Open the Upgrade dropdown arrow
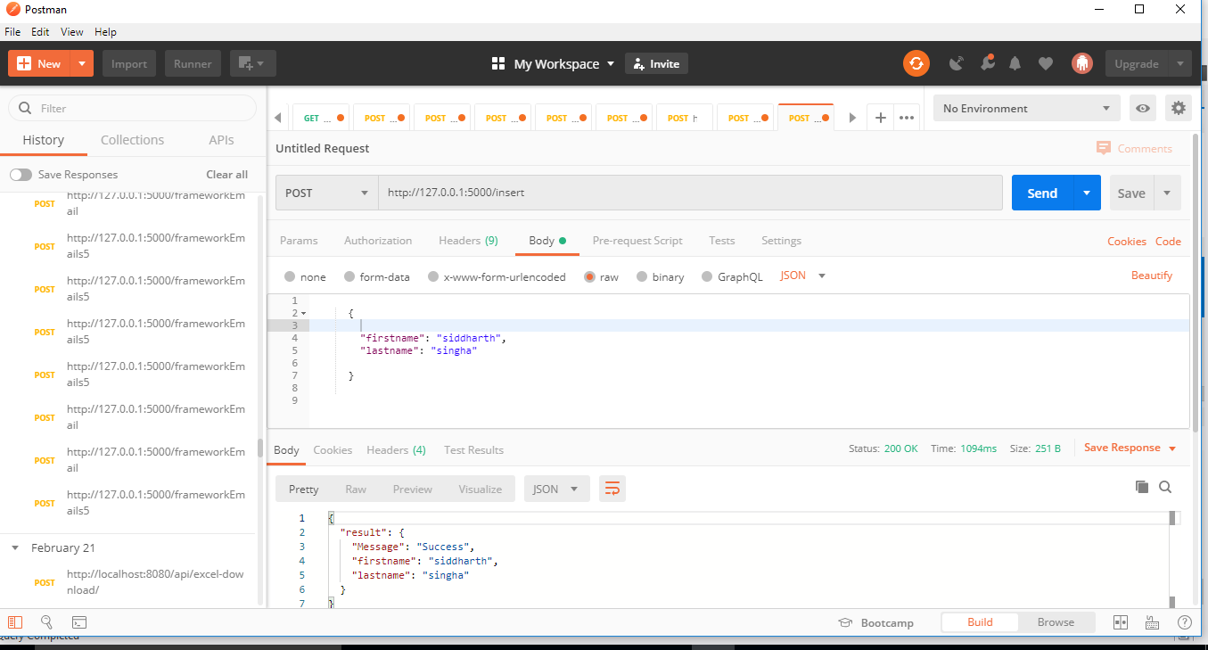Screen dimensions: 1208x650 click(x=1180, y=63)
